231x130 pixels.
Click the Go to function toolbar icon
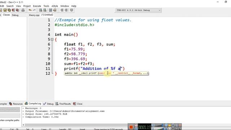[51, 10]
